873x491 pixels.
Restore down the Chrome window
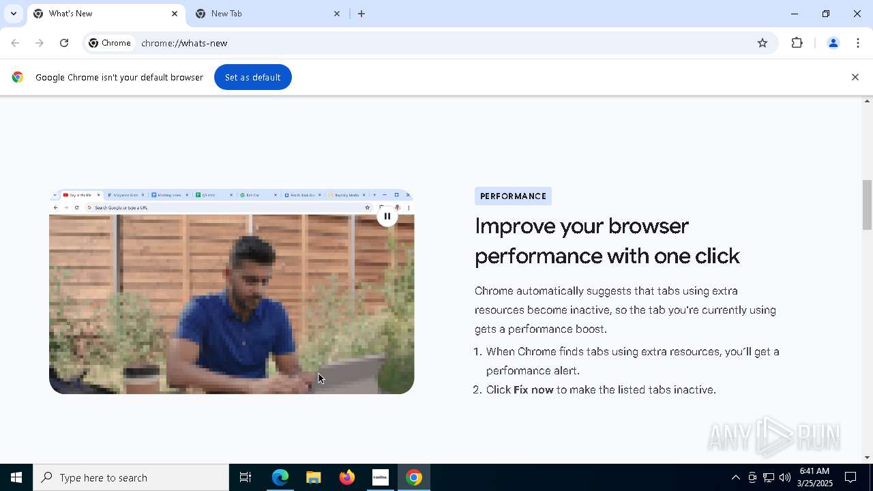[826, 14]
